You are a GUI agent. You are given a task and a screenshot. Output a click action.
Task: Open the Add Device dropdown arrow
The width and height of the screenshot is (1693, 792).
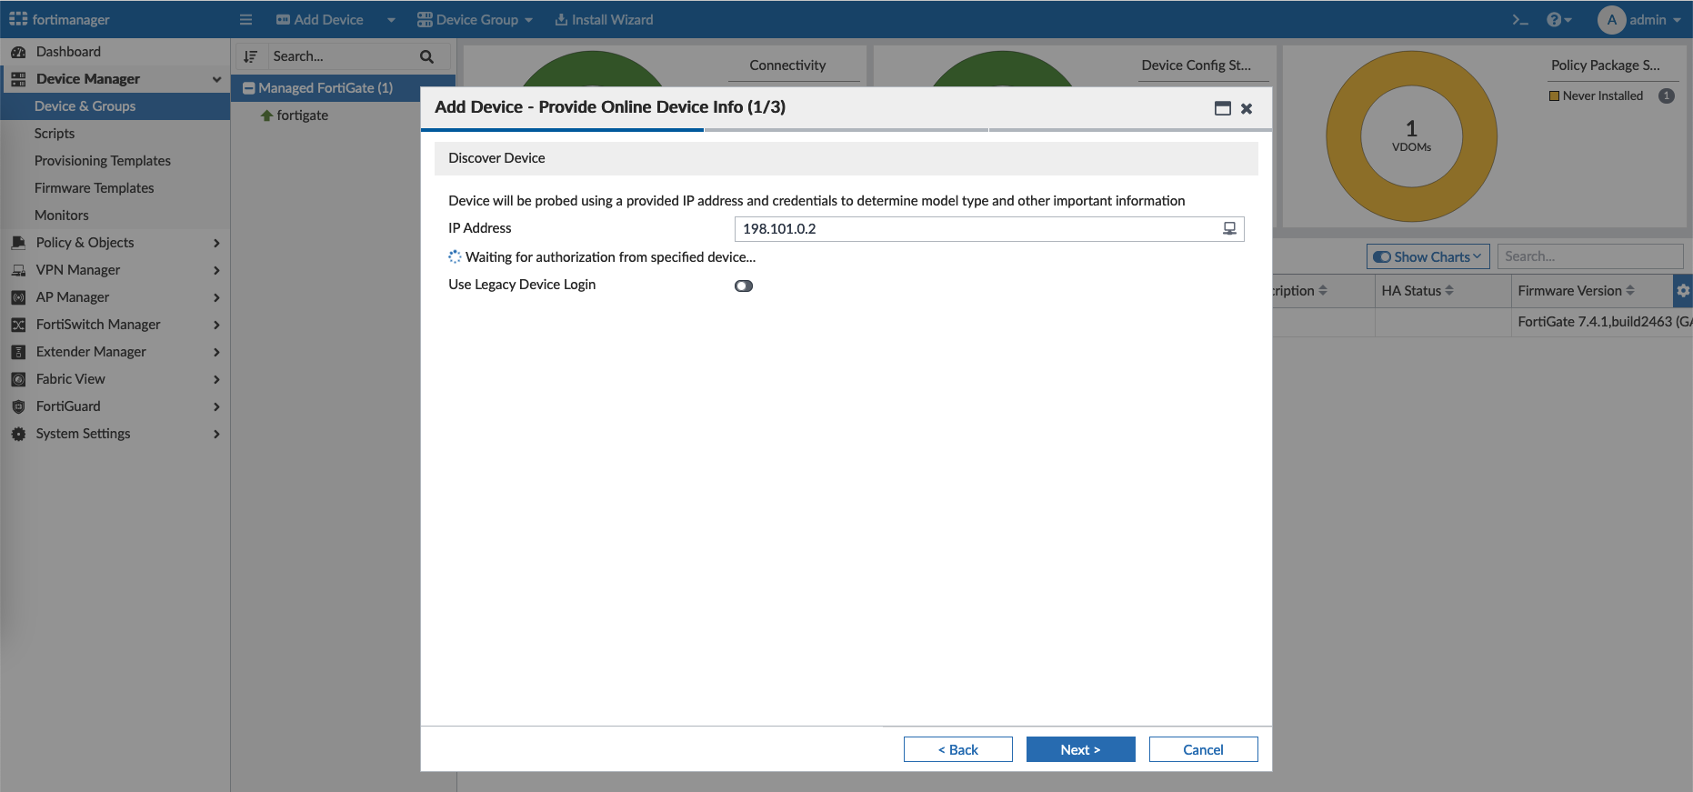(x=391, y=19)
